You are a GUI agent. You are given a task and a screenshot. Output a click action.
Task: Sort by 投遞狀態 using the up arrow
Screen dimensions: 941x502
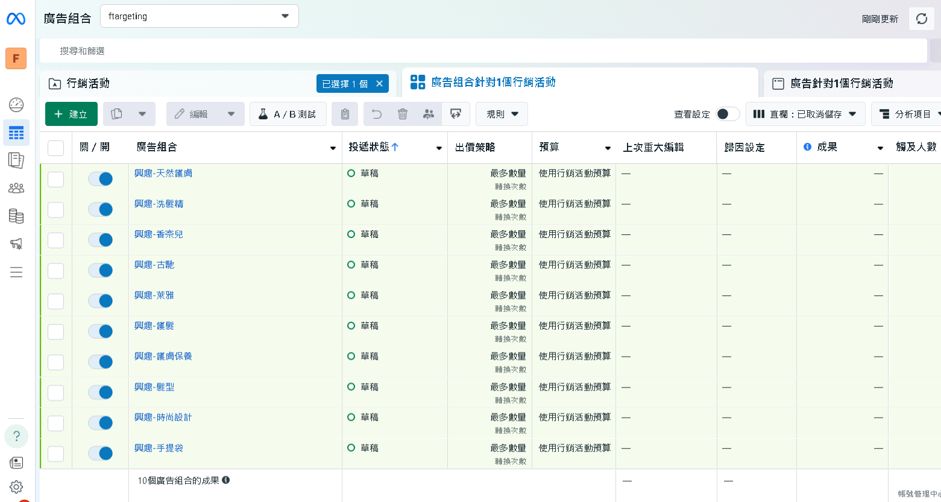[x=395, y=147]
